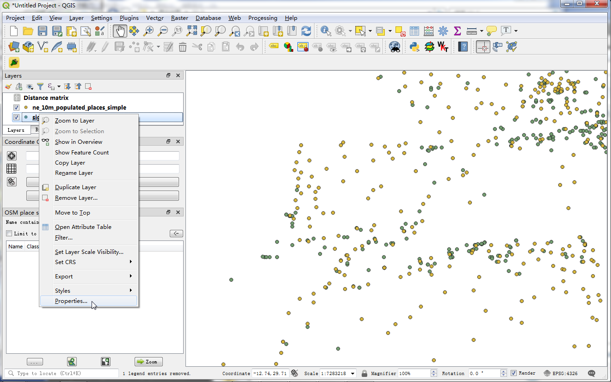Click the trash Delete Selected icon
Screen dimensions: 611x382
point(183,47)
